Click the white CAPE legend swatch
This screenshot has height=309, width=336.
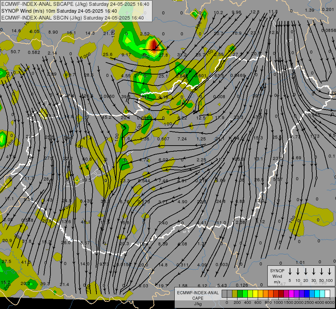click(x=327, y=294)
